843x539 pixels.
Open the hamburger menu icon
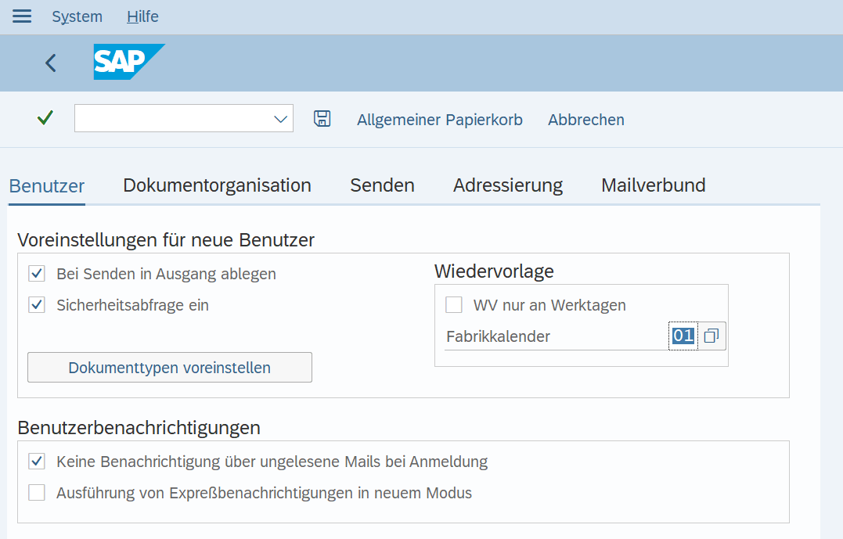(x=22, y=16)
